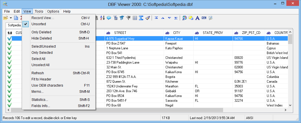Click the ANSI status bar entry

[x=250, y=118]
